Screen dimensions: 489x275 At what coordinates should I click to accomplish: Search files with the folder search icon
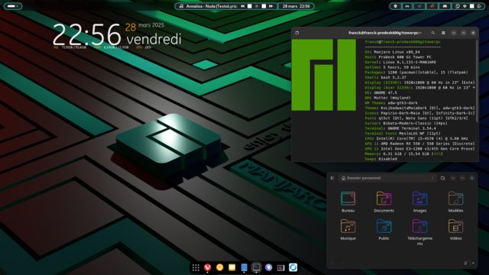(443, 178)
